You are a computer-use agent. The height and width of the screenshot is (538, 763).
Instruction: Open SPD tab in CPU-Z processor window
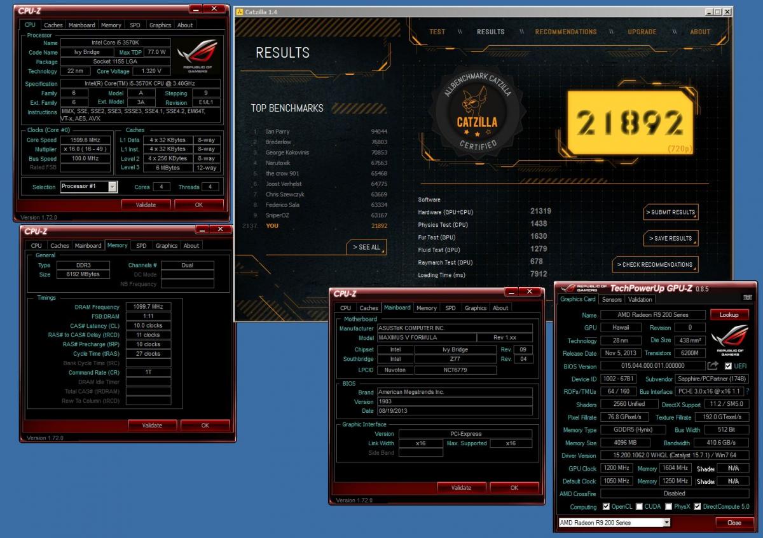point(135,25)
